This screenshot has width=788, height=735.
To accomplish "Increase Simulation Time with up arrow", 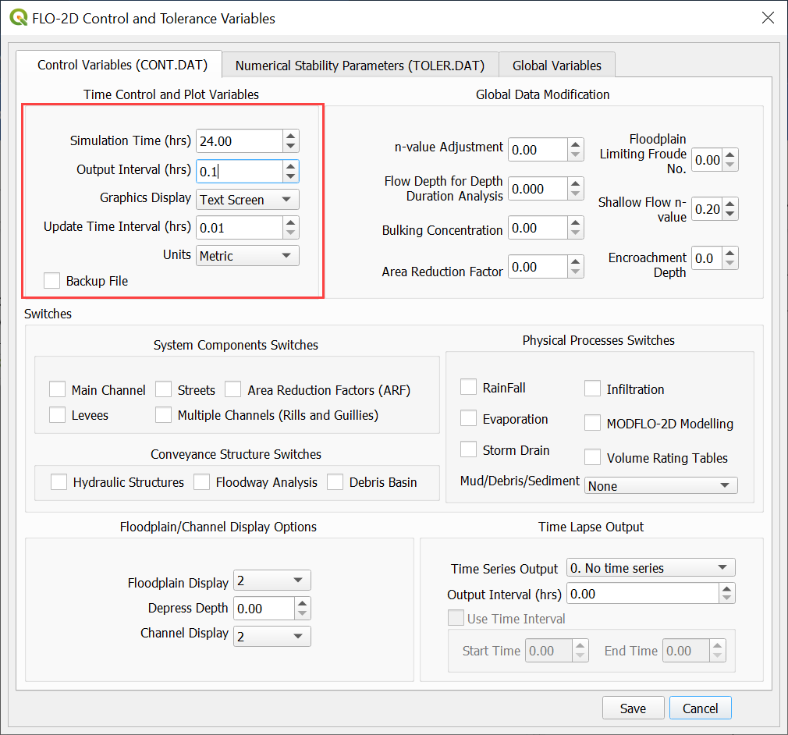I will pos(290,136).
